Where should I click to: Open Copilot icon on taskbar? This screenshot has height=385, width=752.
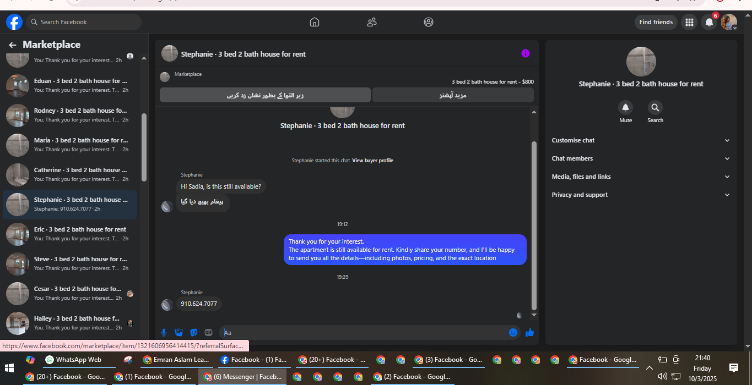click(x=30, y=360)
